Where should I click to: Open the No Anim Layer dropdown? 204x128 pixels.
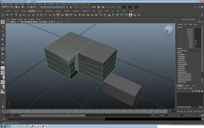click(177, 115)
